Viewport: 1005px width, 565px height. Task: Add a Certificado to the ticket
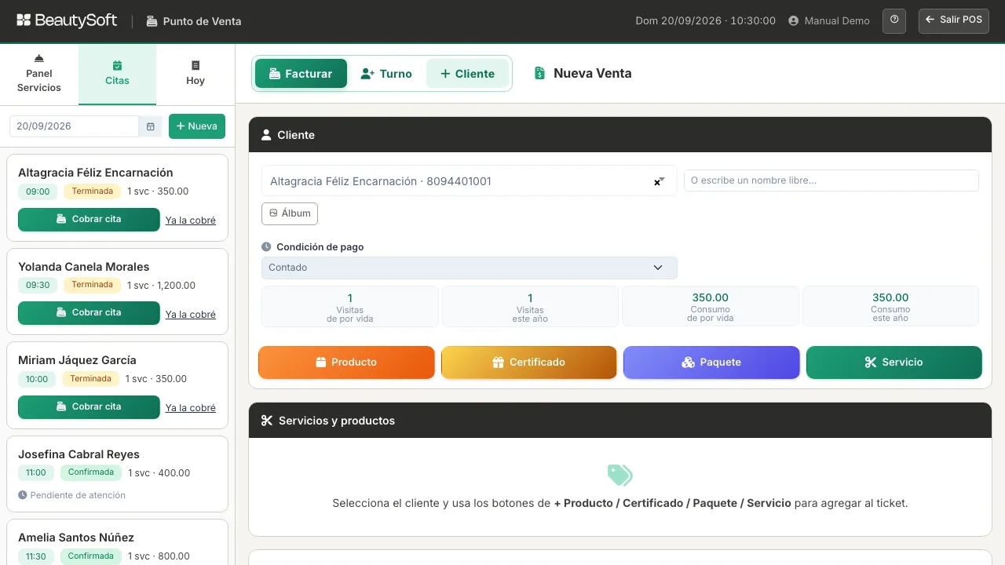(x=529, y=363)
